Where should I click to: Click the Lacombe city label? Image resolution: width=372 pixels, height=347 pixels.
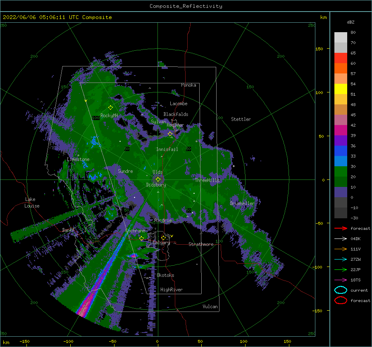(x=179, y=104)
